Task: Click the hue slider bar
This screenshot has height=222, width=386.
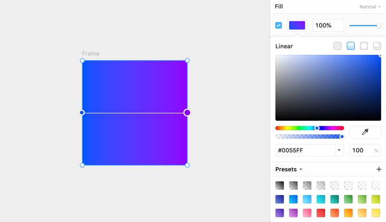Action: tap(309, 128)
